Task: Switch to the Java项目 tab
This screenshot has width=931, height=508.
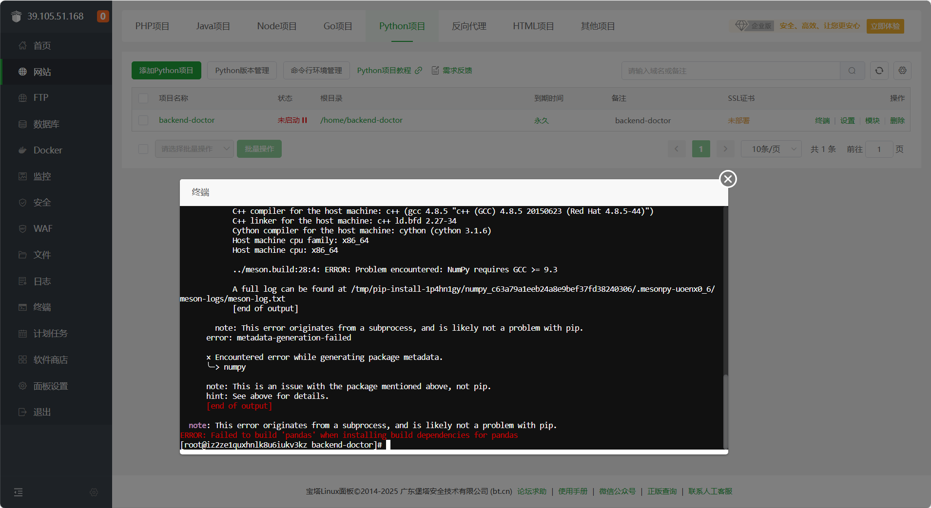Action: (x=213, y=26)
